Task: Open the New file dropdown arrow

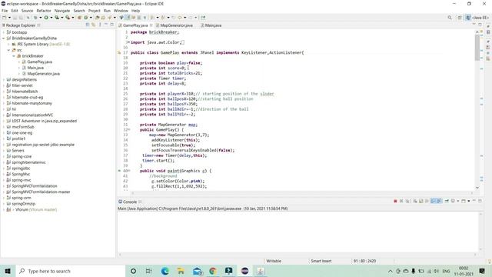Action: (x=9, y=18)
